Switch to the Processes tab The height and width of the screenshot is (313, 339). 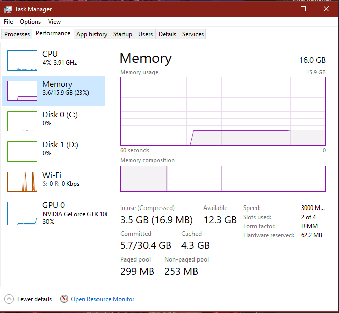point(17,34)
